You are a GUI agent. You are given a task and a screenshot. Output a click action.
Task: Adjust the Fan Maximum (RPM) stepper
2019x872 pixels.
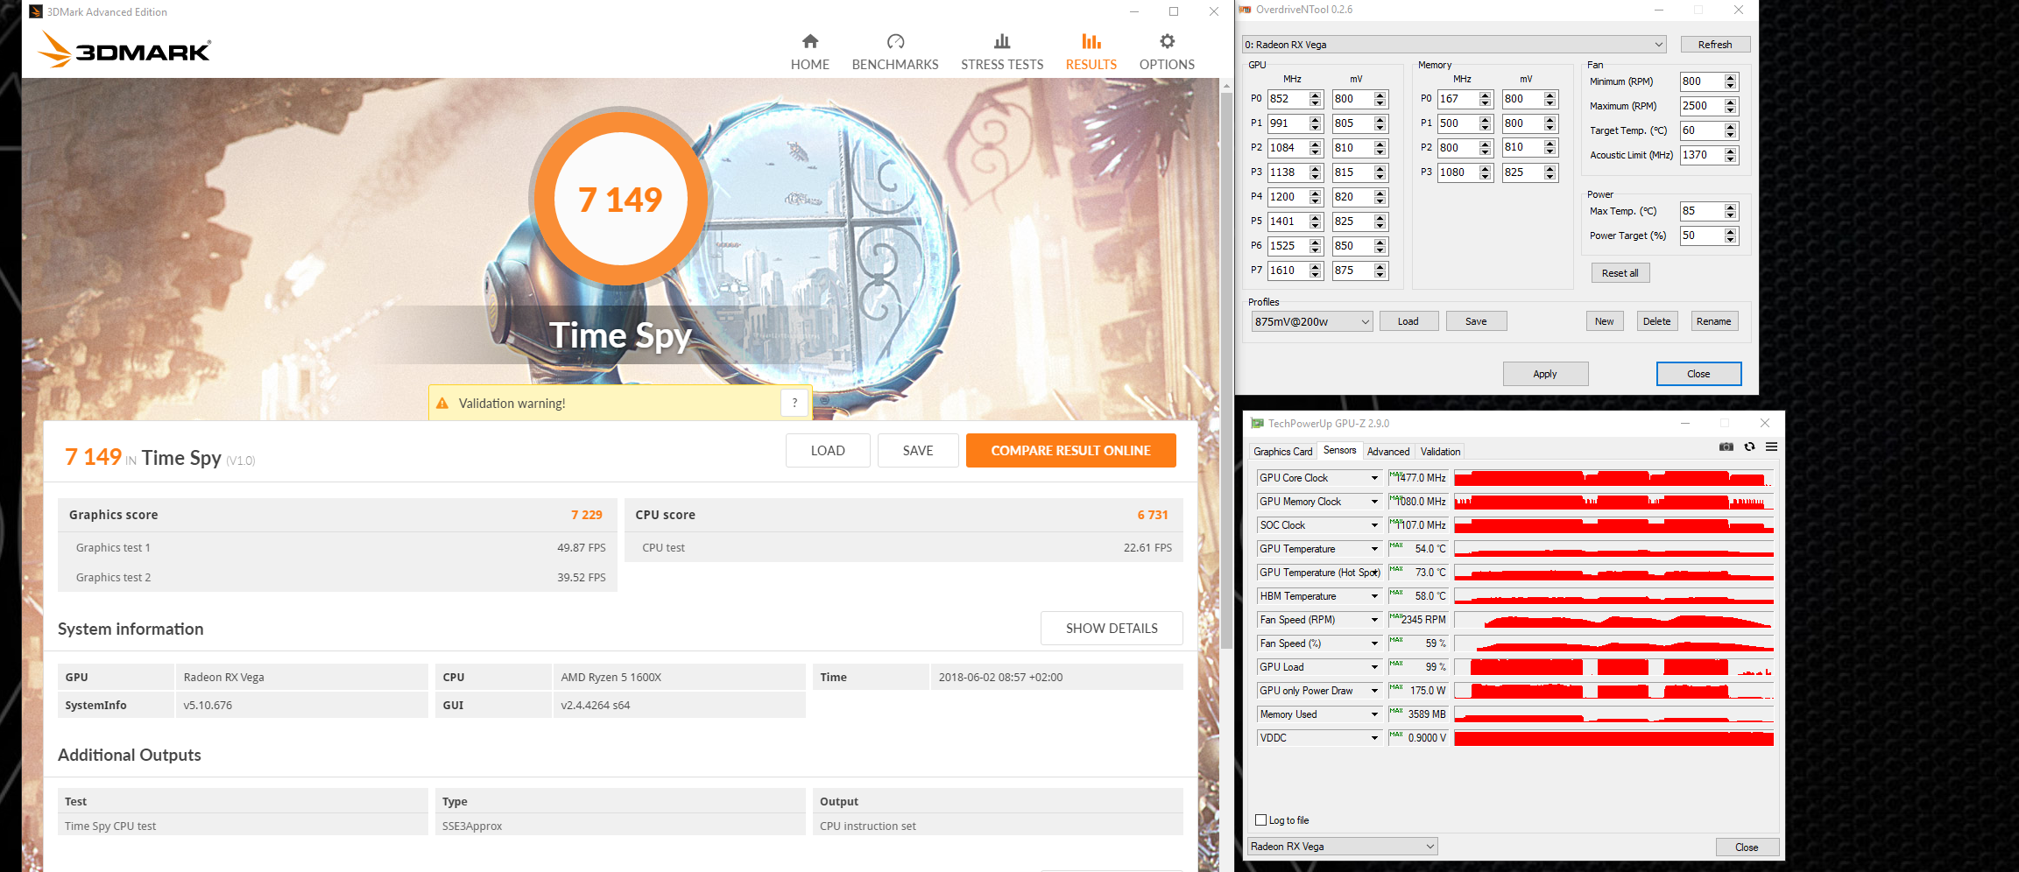click(x=1730, y=106)
